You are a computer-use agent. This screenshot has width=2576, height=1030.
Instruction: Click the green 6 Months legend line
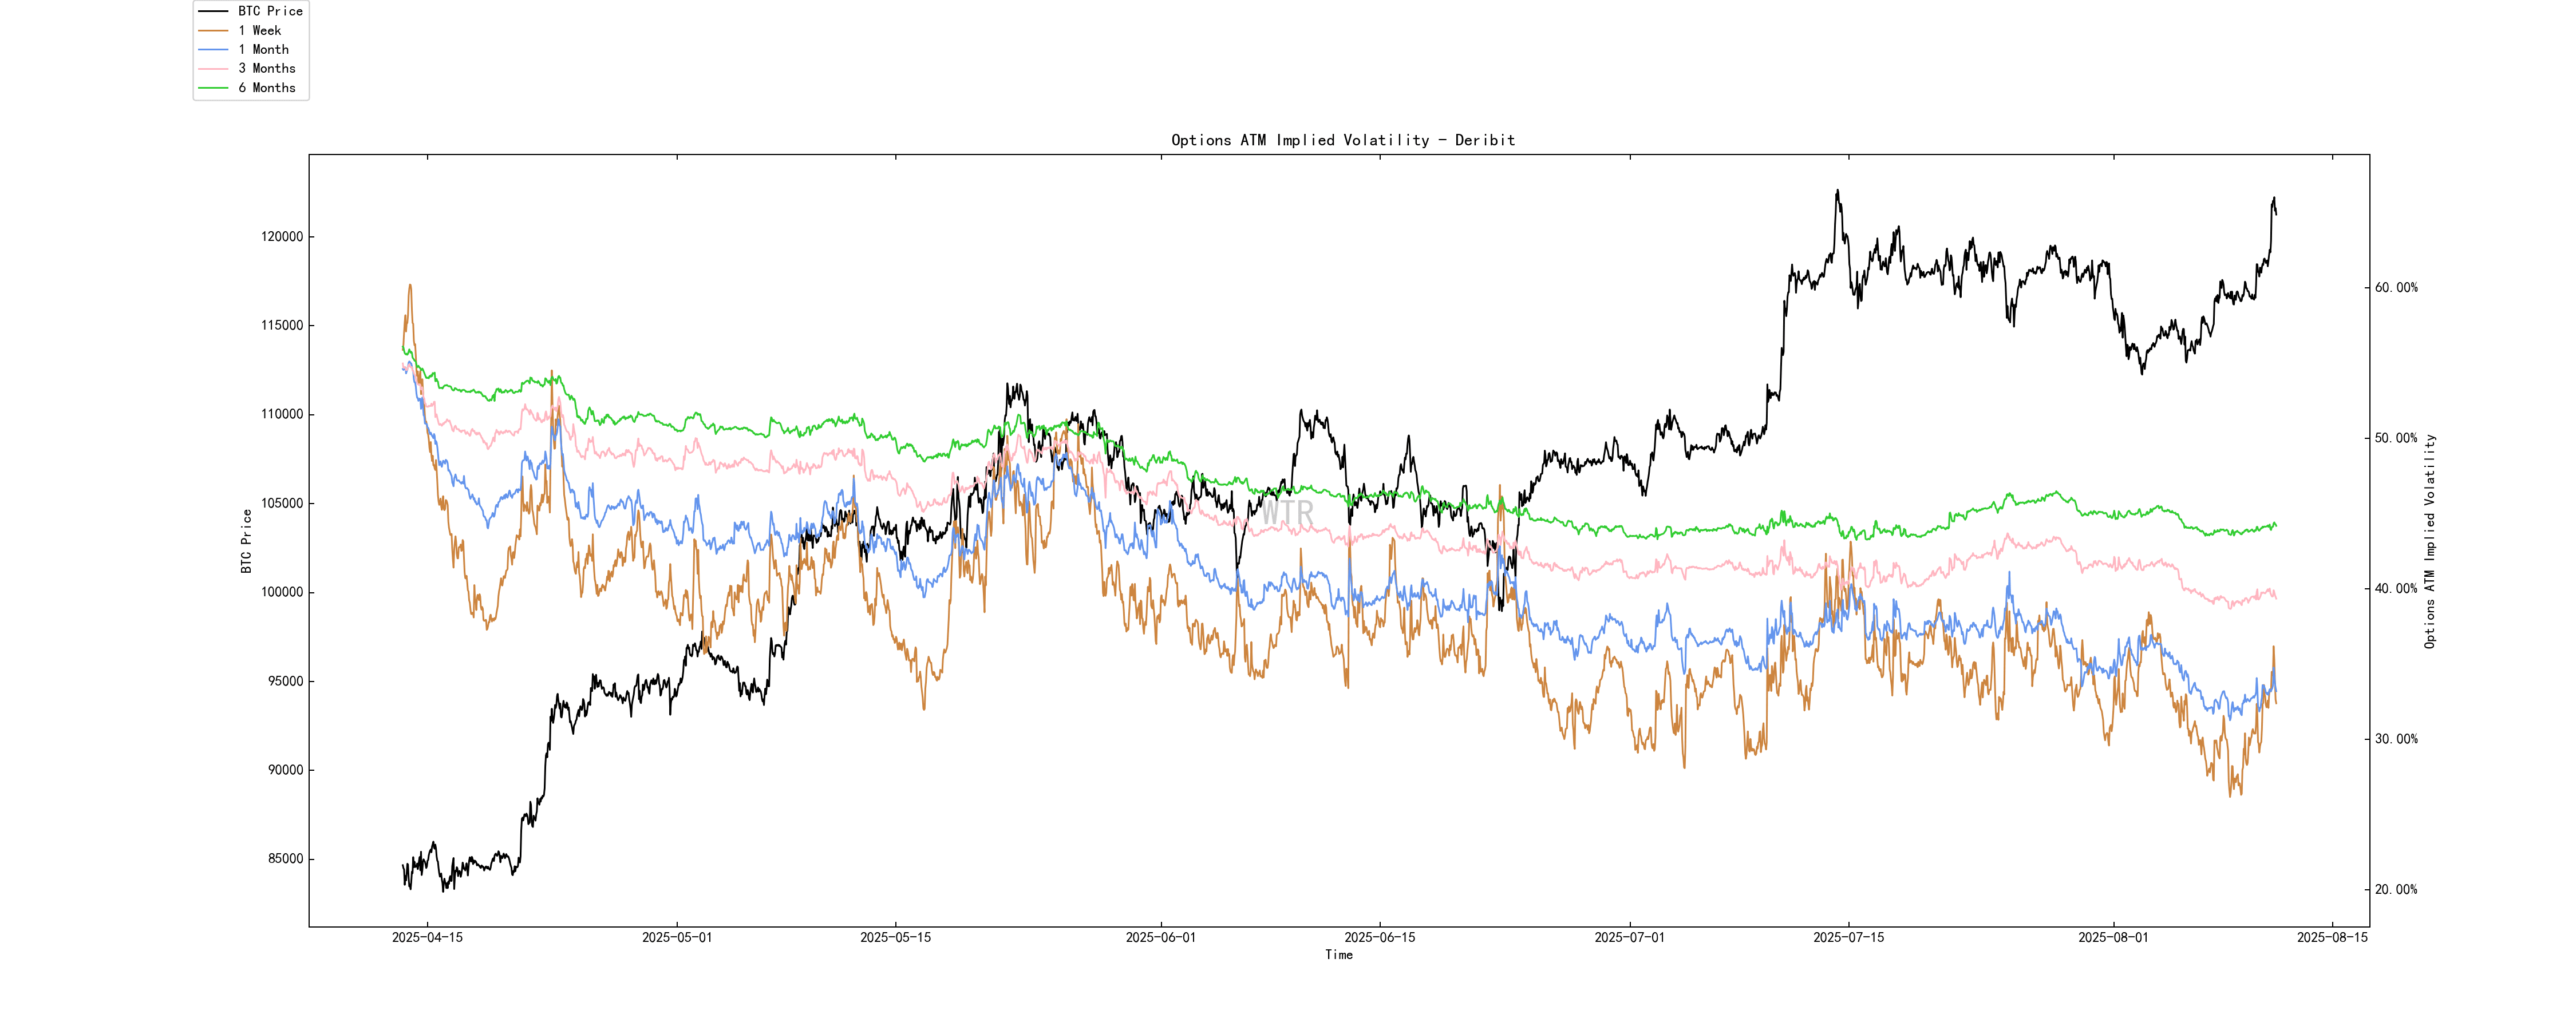[x=213, y=88]
